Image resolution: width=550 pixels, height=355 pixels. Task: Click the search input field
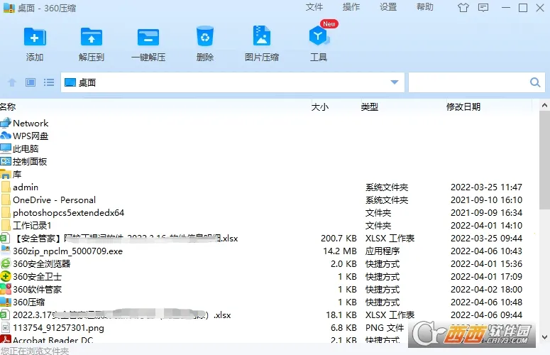(x=468, y=82)
